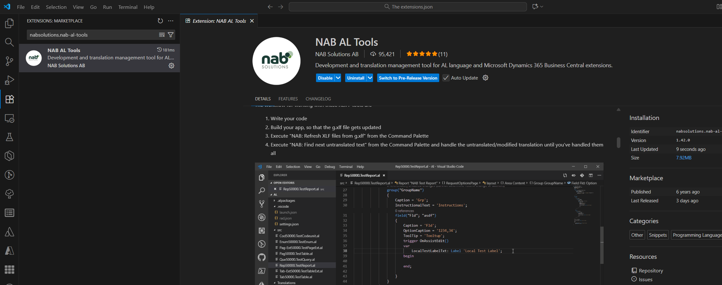Open the Copilot chat icon in title bar

535,7
